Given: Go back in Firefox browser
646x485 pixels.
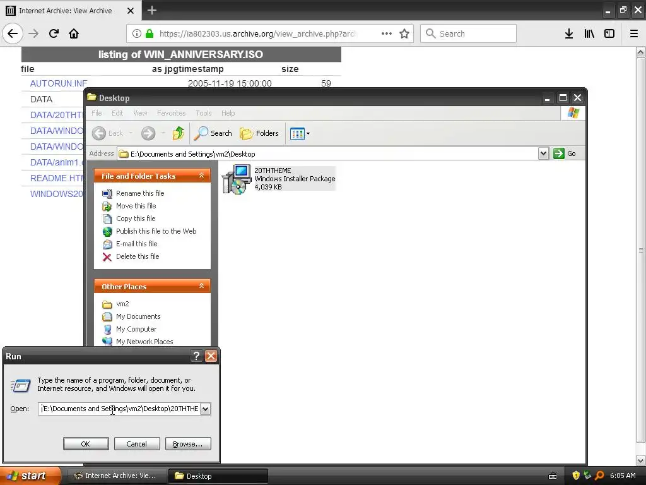Looking at the screenshot, I should (13, 33).
